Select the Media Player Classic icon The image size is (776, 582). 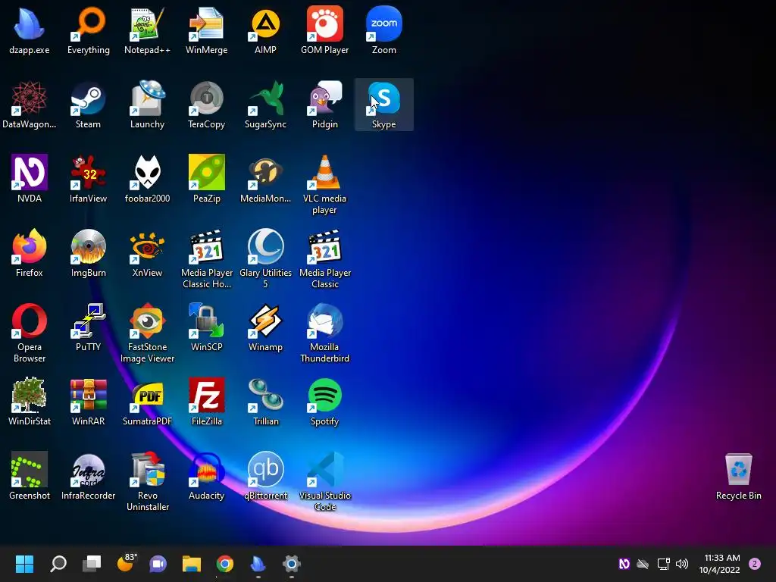(324, 258)
